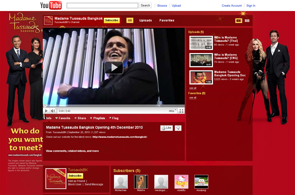Open Who is Madame Tussauds? [ENG] thumbnail
Screen dimensions: 295x195
201,60
